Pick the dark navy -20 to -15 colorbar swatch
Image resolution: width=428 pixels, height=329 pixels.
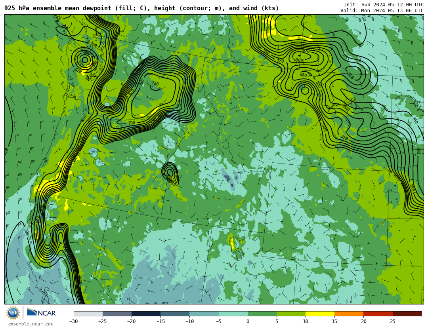tap(146, 314)
